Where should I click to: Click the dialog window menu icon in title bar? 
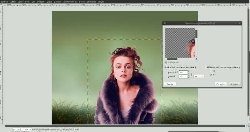165,23
